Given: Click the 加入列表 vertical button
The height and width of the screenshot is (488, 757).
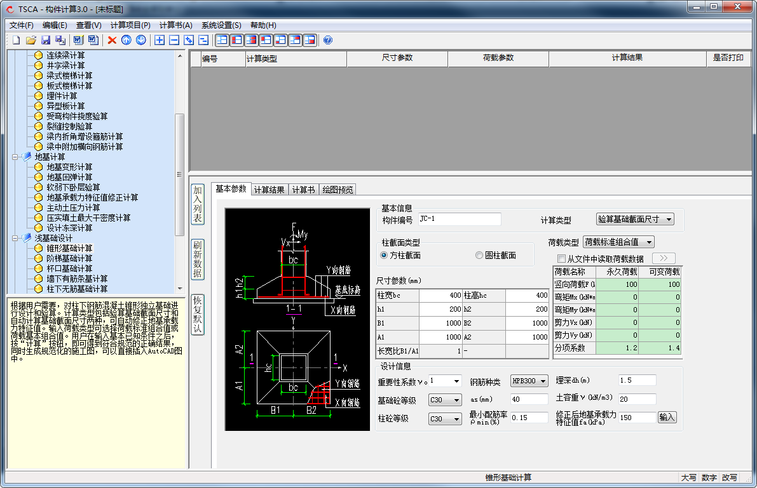Looking at the screenshot, I should [x=198, y=204].
